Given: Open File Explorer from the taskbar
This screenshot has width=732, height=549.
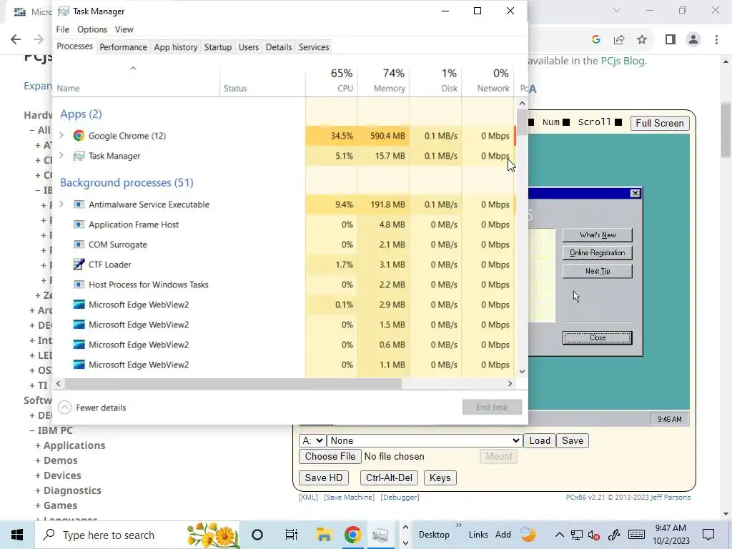Looking at the screenshot, I should (324, 535).
